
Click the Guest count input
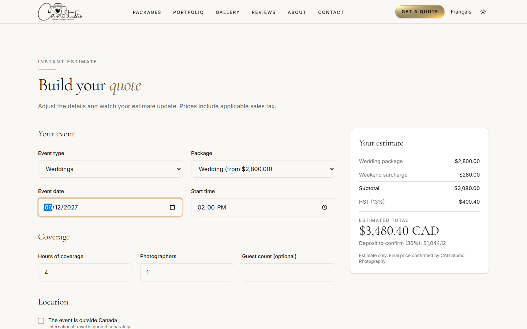tap(288, 272)
